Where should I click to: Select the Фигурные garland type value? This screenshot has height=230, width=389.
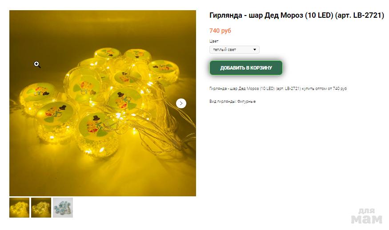point(246,101)
